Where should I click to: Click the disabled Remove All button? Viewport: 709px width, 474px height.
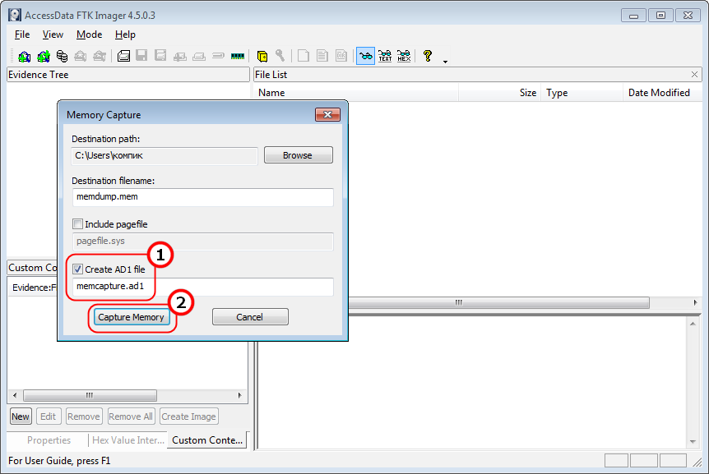pos(131,416)
